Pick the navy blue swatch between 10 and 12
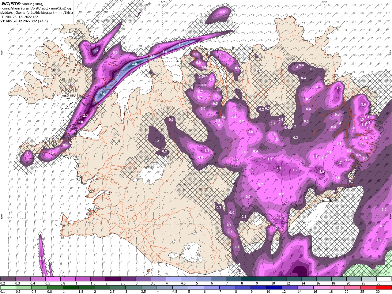 [274, 287]
